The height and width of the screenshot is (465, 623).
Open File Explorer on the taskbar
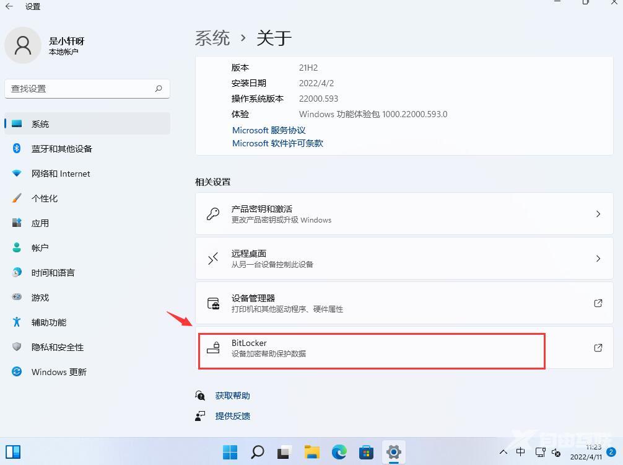311,451
